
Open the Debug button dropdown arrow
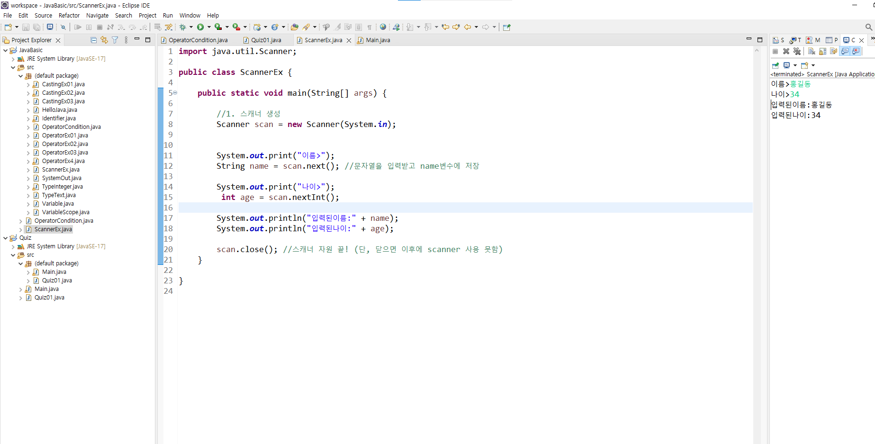pos(191,27)
